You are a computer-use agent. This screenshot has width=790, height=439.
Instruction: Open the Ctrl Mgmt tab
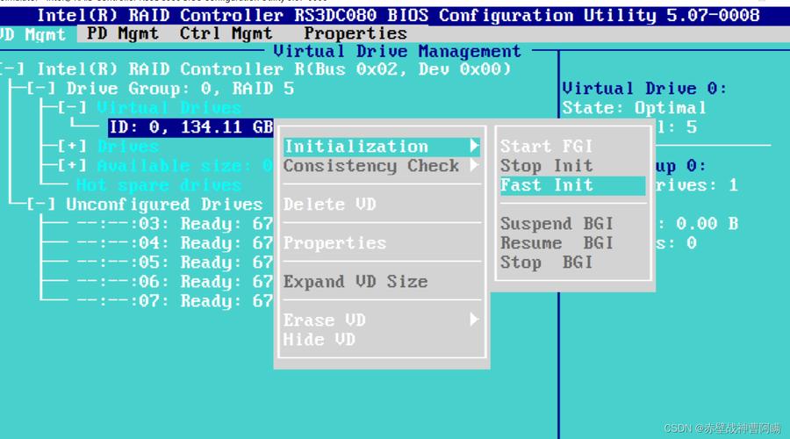tap(226, 33)
